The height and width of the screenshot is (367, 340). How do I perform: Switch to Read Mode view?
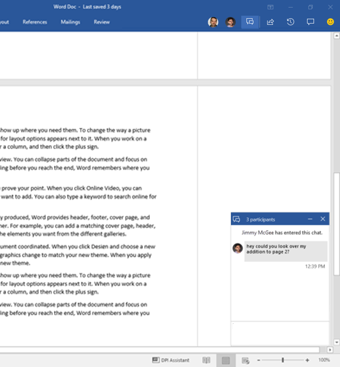[x=206, y=360]
